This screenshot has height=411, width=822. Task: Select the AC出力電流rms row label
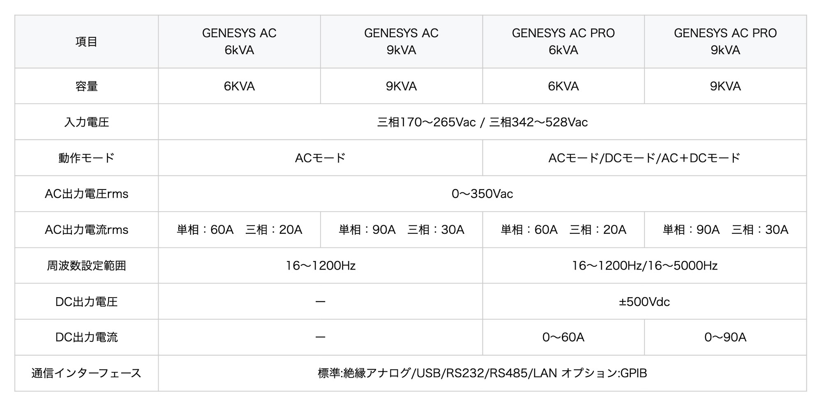click(86, 229)
